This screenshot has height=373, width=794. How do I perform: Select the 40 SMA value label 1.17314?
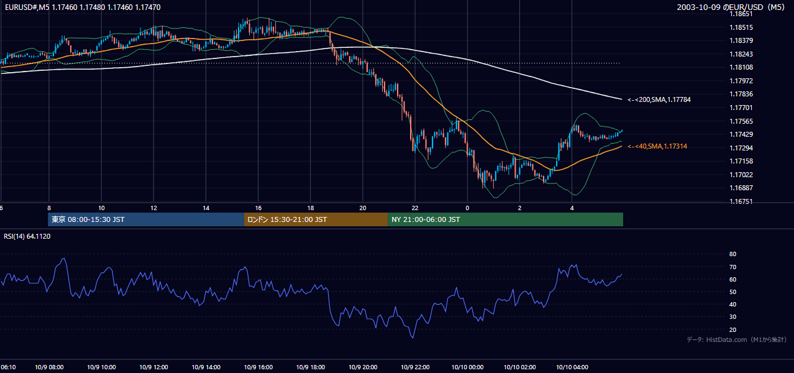pos(657,146)
